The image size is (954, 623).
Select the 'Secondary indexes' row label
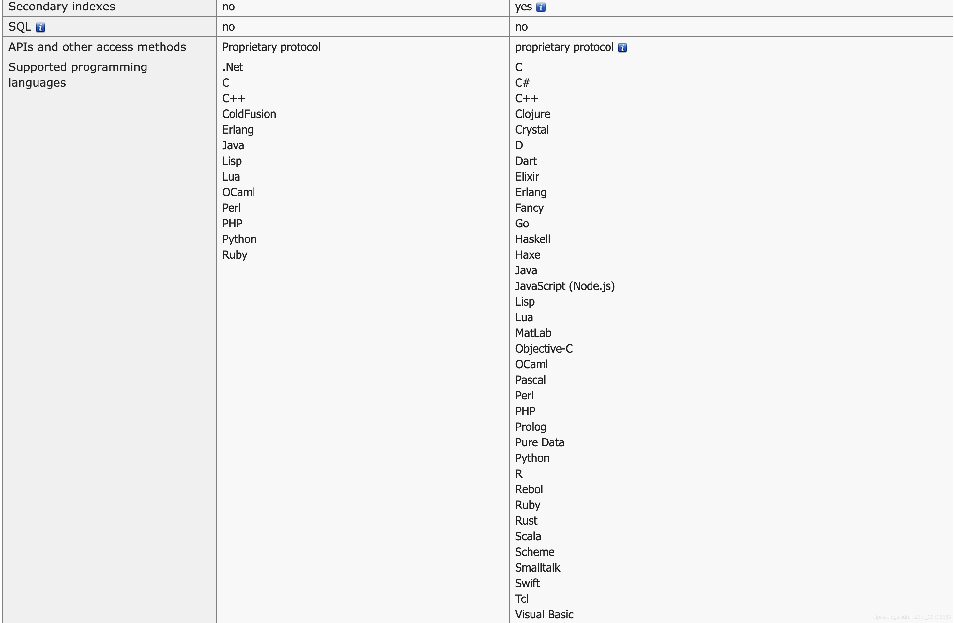click(62, 7)
